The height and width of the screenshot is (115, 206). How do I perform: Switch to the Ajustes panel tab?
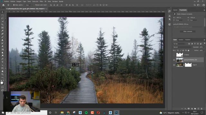(x=175, y=10)
